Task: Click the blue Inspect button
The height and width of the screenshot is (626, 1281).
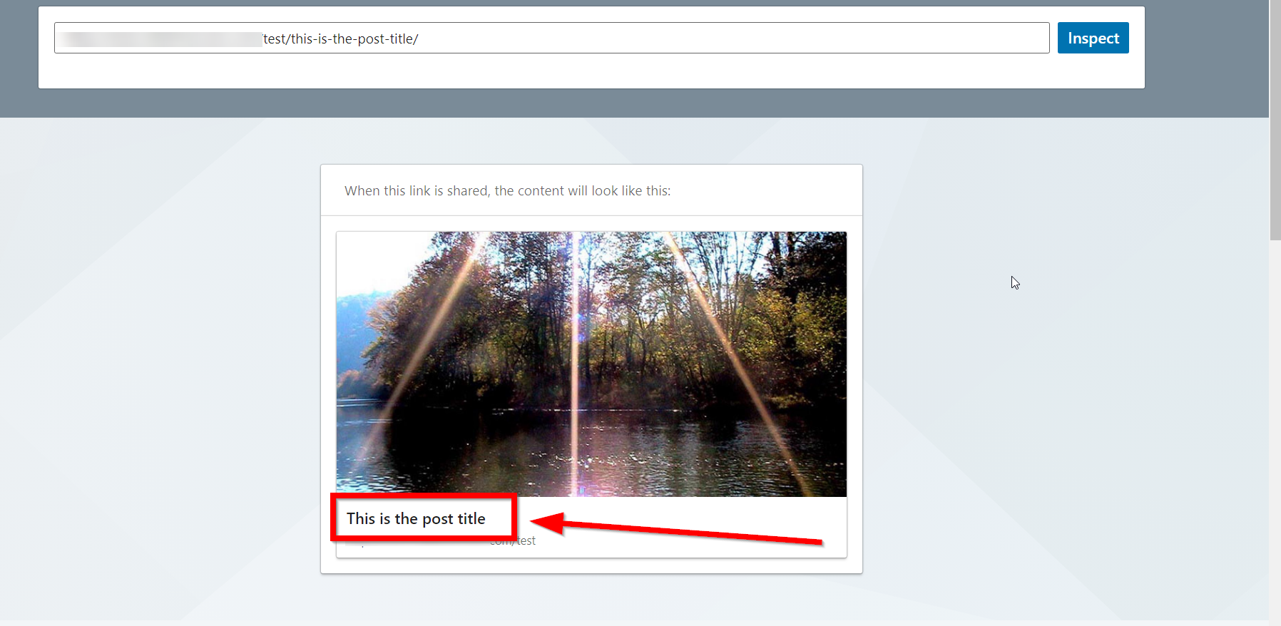Action: coord(1093,38)
